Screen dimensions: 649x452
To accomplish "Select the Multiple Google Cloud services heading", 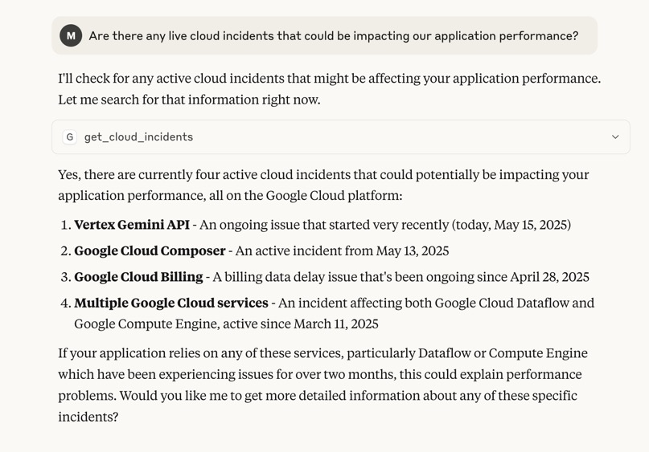I will pos(171,303).
